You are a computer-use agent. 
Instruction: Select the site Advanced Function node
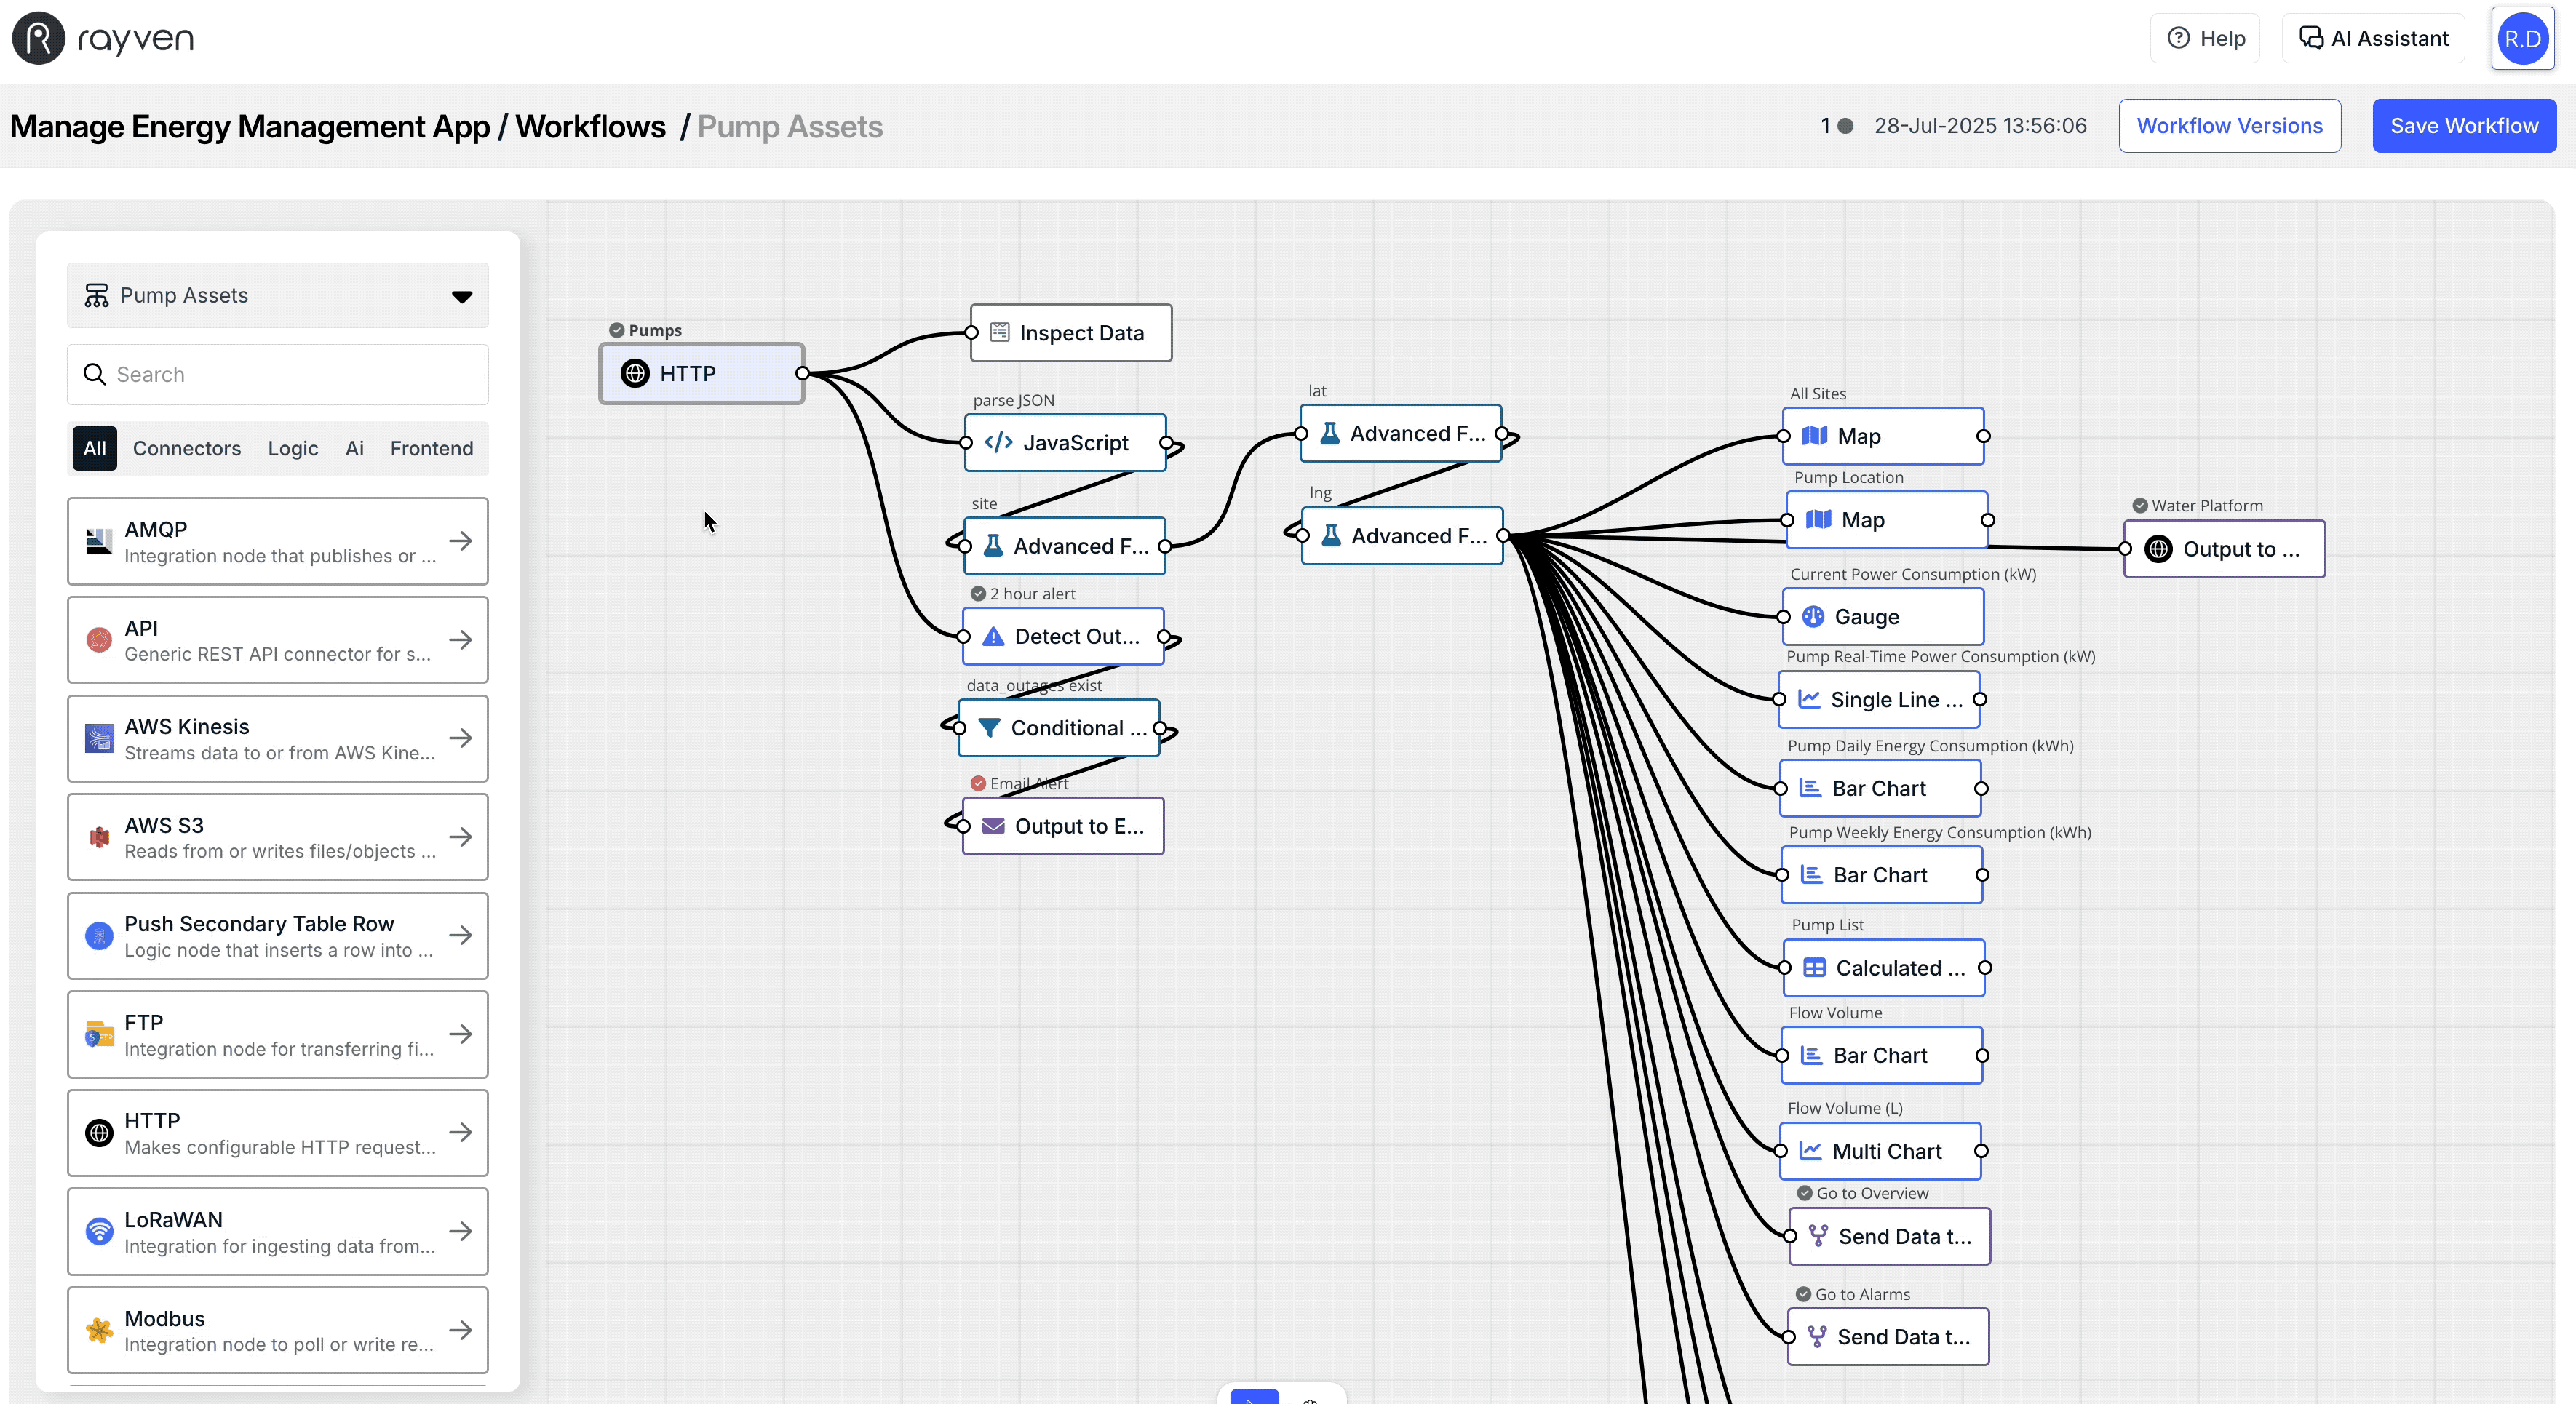coord(1064,546)
